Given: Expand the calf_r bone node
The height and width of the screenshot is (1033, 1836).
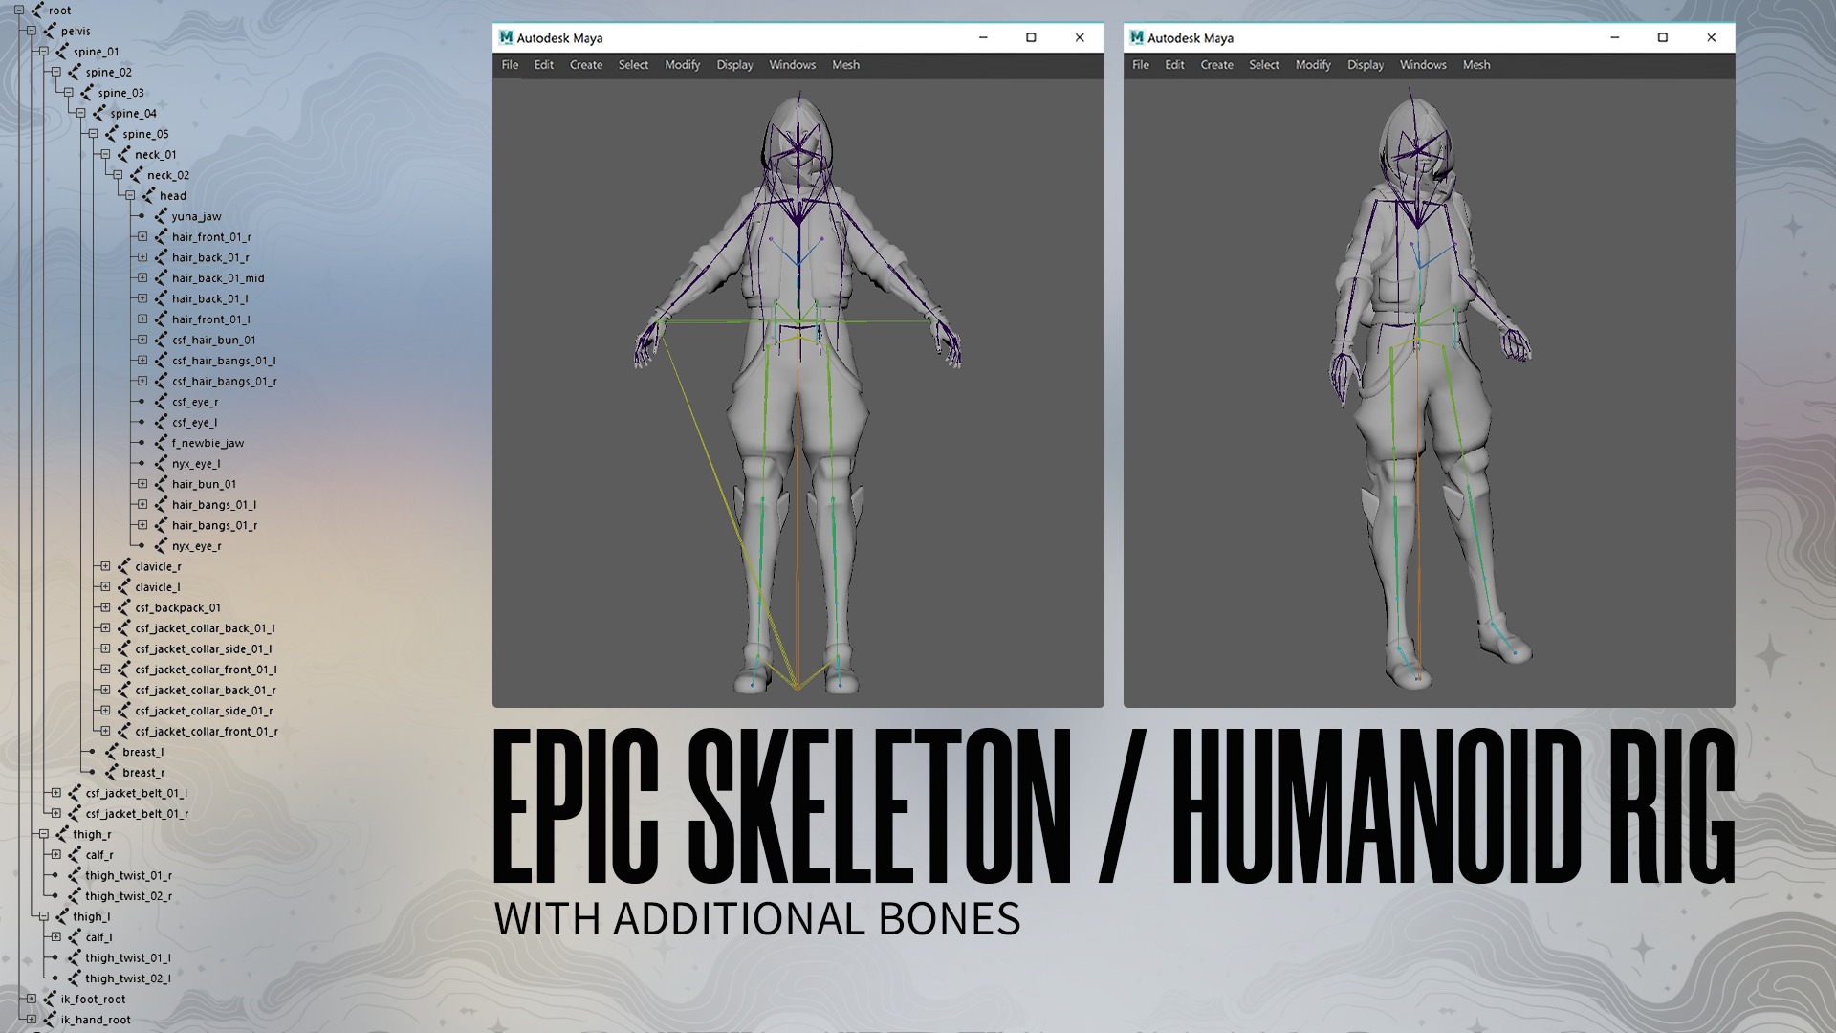Looking at the screenshot, I should (55, 855).
